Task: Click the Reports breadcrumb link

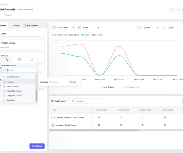Action: click(4, 4)
